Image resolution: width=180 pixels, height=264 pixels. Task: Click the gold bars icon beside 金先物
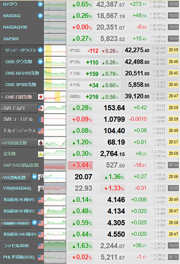pyautogui.click(x=40, y=154)
